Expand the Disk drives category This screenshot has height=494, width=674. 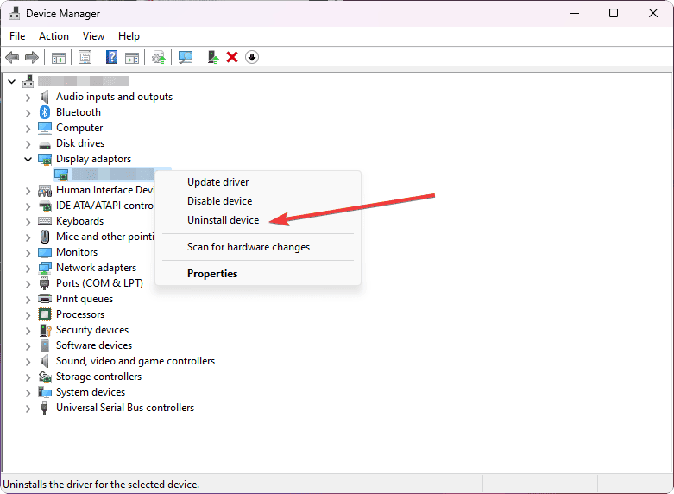[28, 144]
